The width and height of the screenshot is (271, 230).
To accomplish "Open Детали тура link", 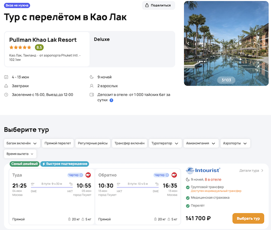I will click(252, 171).
